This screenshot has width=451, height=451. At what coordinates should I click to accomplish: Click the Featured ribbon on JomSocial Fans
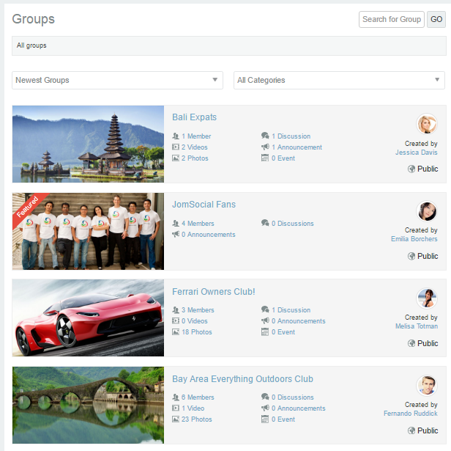pyautogui.click(x=27, y=208)
